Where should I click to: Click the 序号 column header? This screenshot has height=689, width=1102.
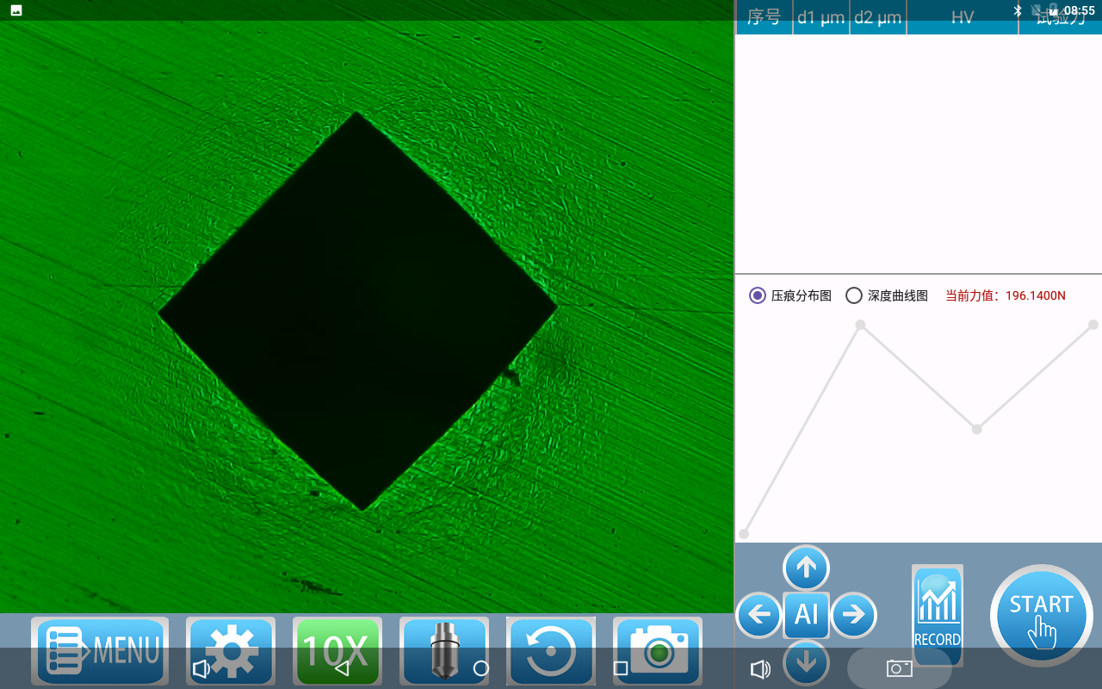(x=764, y=18)
